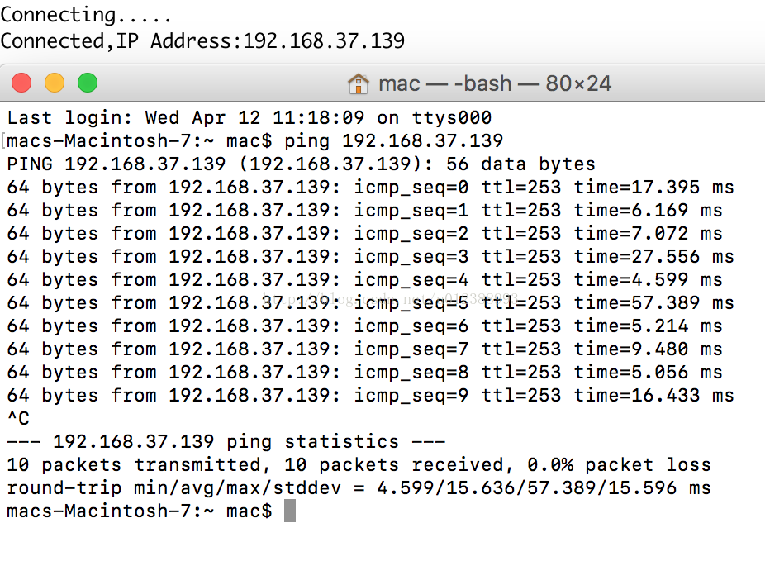The height and width of the screenshot is (580, 765).
Task: Click the round-trip min/avg/max/stddev line
Action: pos(359,487)
